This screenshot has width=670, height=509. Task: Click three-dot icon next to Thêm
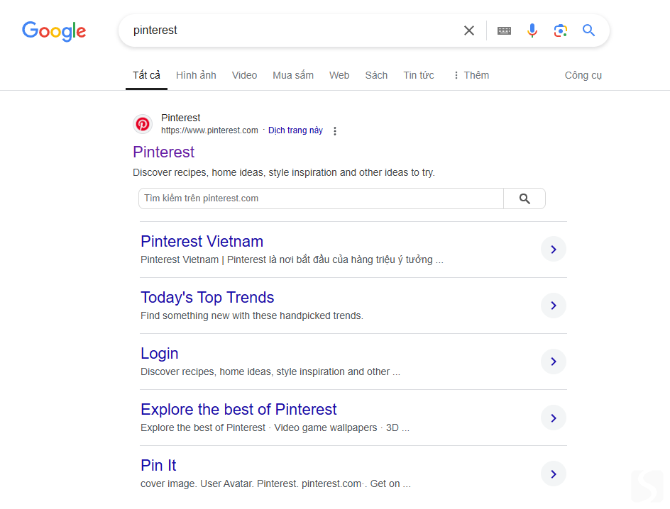point(456,75)
